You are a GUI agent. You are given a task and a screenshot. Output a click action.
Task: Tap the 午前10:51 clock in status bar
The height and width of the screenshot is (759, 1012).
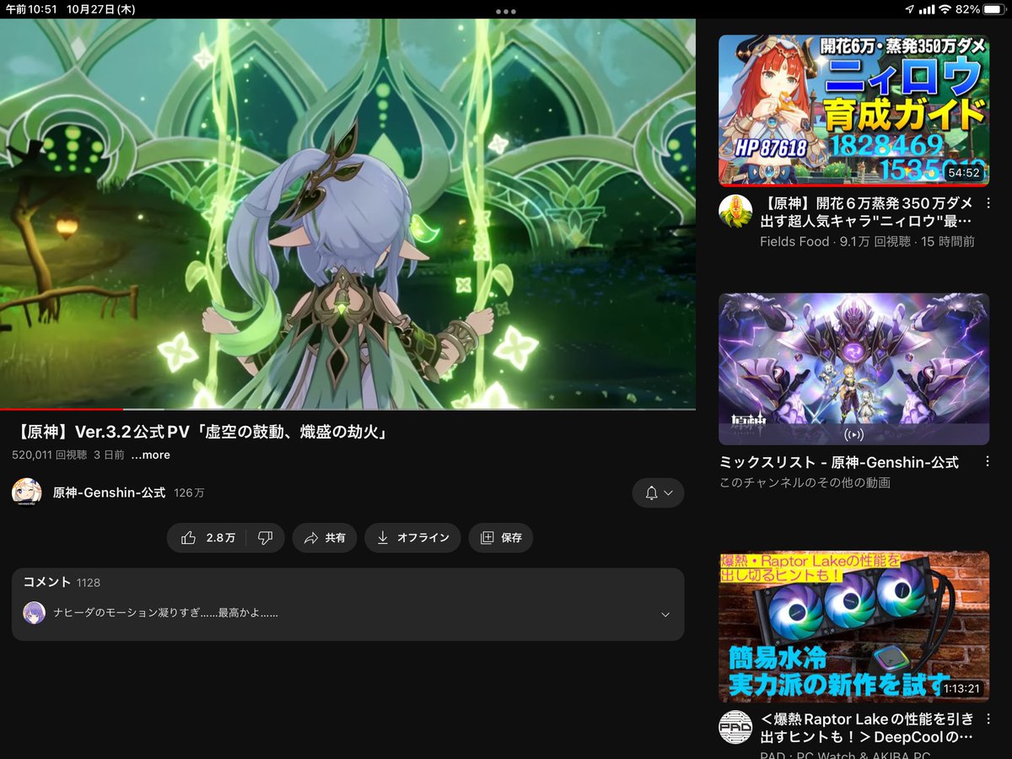click(x=30, y=9)
